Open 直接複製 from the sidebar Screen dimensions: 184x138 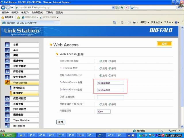[x=22, y=104]
